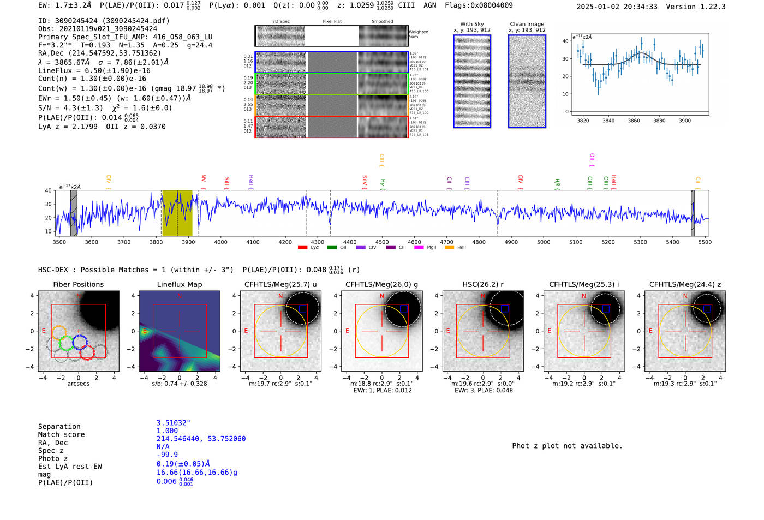
Task: Click the s/b: 0.74 +/- 0.328 caption
Action: 180,384
